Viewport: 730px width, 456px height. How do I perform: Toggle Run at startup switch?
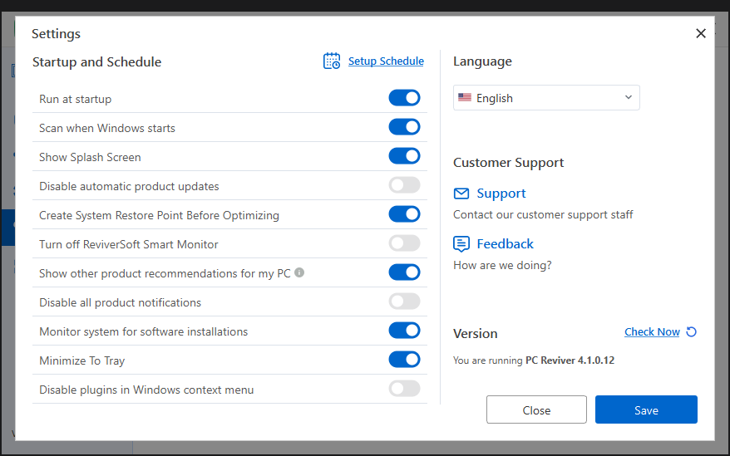404,98
